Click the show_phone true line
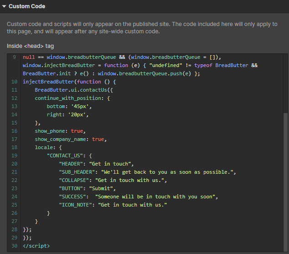This screenshot has height=254, width=289. click(x=60, y=131)
